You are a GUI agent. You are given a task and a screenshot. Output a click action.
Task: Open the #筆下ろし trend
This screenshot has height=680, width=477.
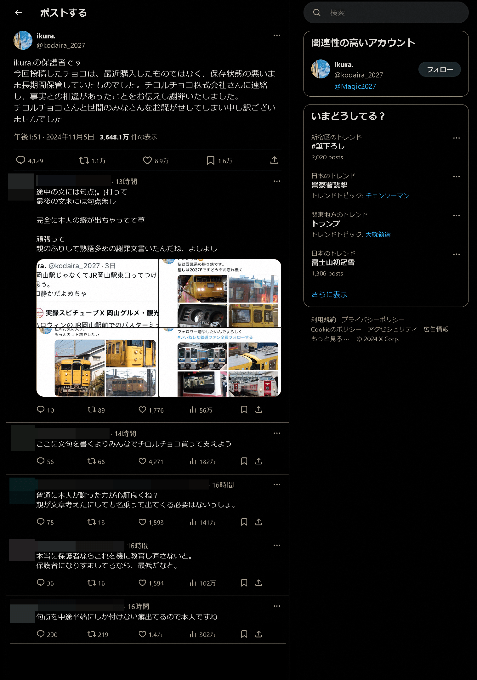click(x=328, y=146)
